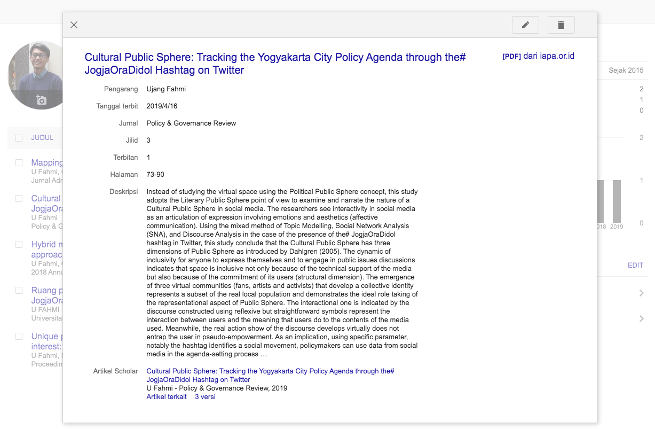Open the Hybrid article in background list

(x=47, y=249)
